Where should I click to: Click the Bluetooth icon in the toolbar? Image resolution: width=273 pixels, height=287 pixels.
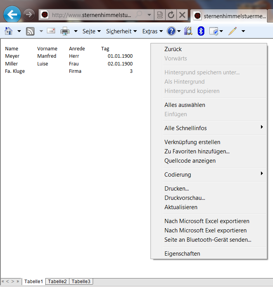(200, 31)
